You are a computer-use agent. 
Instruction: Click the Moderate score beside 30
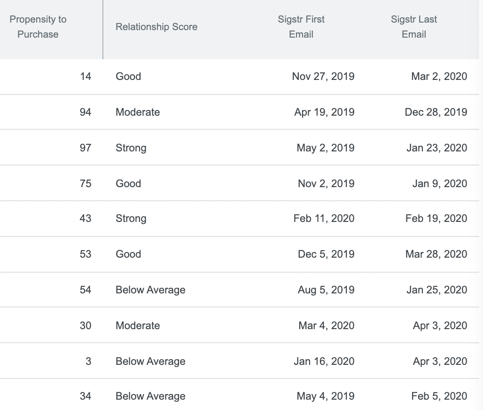pyautogui.click(x=138, y=326)
